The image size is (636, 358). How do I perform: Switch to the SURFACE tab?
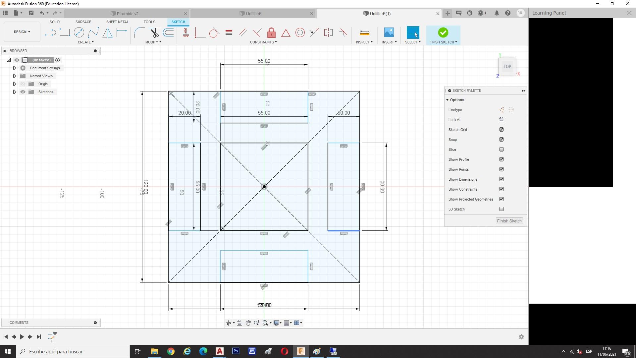[x=83, y=22]
